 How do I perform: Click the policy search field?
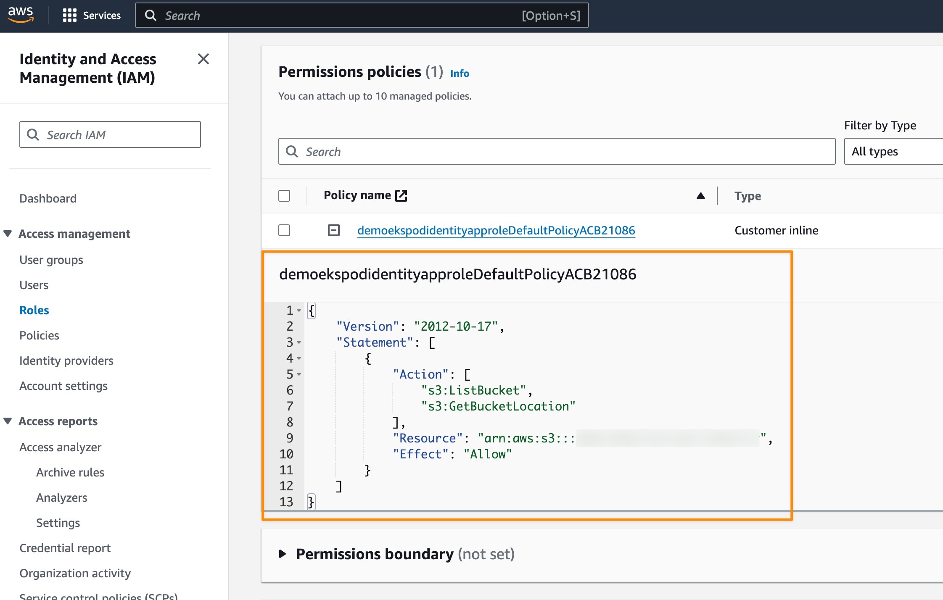click(557, 151)
